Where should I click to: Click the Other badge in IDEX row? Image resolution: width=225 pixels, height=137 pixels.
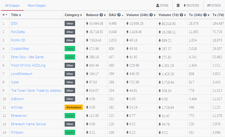pos(70,24)
